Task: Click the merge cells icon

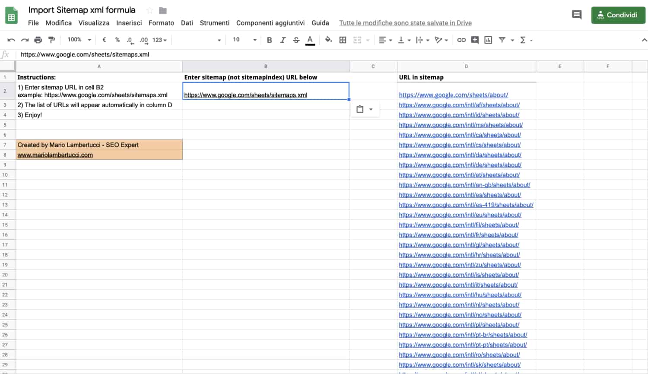Action: (x=357, y=40)
